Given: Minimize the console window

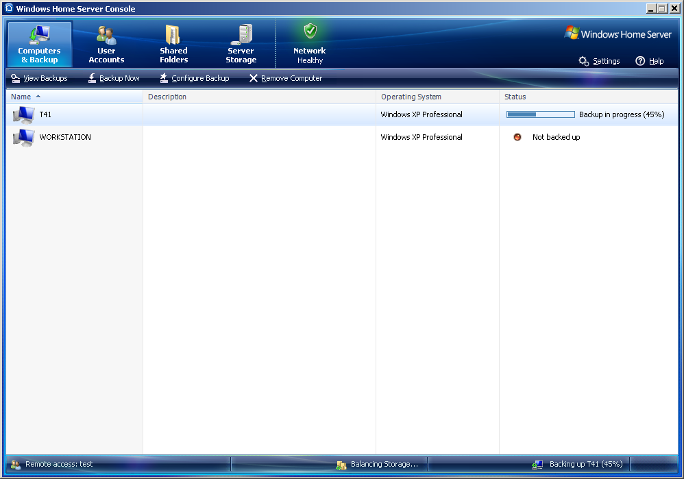Looking at the screenshot, I should pos(651,8).
